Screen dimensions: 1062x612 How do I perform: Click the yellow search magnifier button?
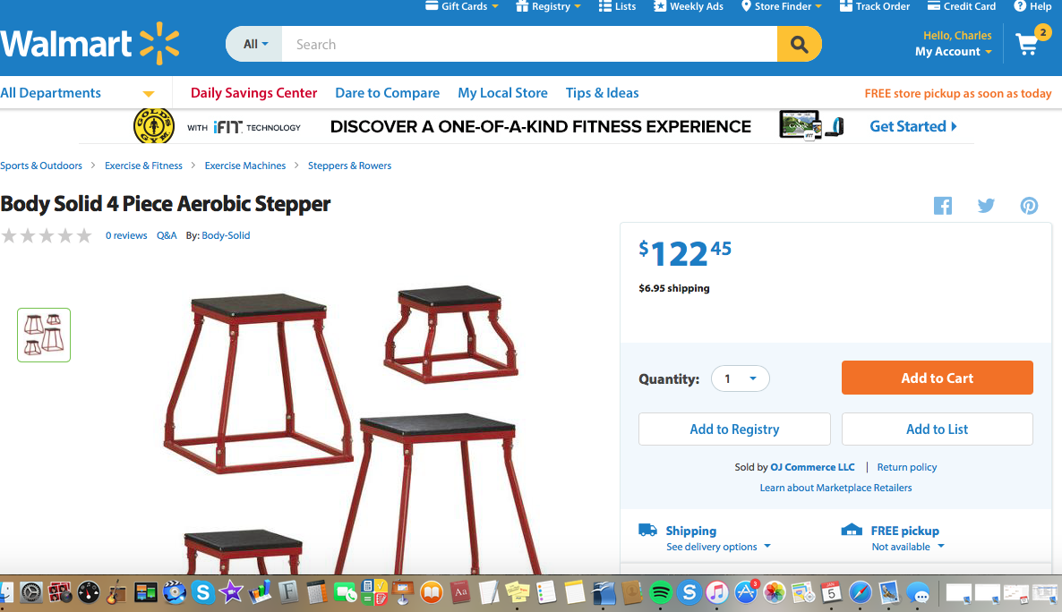coord(800,45)
